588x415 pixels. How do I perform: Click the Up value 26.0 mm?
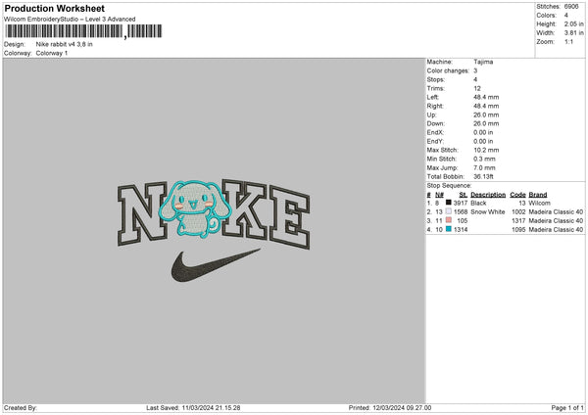tap(486, 115)
